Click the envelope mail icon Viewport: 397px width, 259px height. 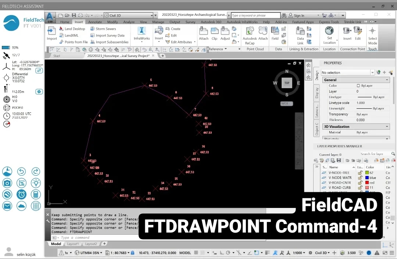(x=7, y=206)
